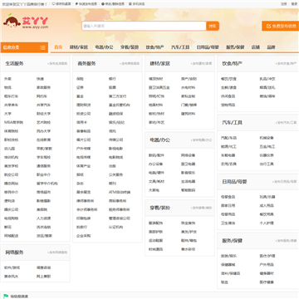Open the 律师事务所 category link

pyautogui.click(x=85, y=201)
